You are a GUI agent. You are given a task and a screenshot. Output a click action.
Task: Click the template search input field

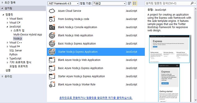point(168,3)
